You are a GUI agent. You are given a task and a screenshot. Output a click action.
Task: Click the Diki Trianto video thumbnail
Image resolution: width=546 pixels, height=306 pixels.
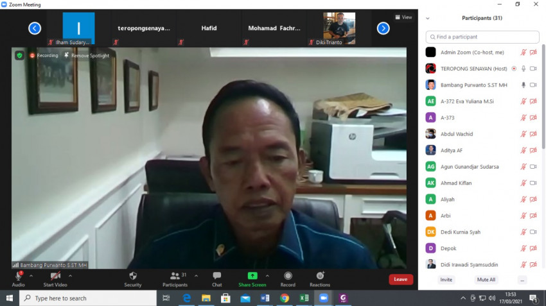(339, 28)
